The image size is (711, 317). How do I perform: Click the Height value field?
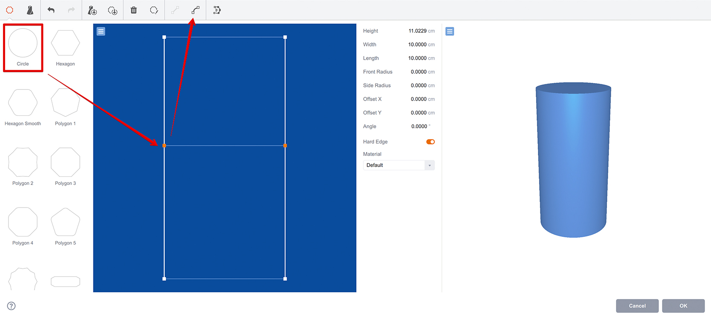(x=417, y=31)
